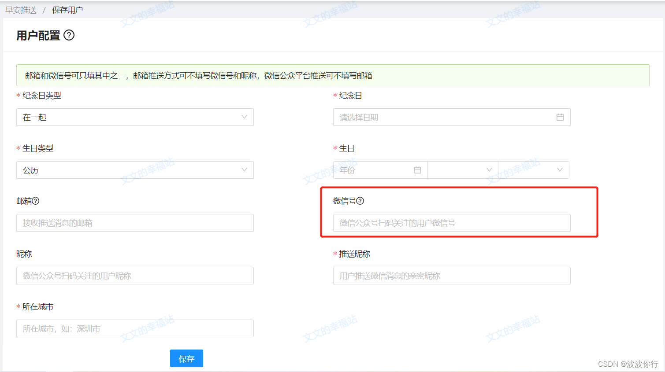Open the 纪念日类型 dropdown showing 在一起
Screen dimensions: 665x372
click(x=135, y=117)
